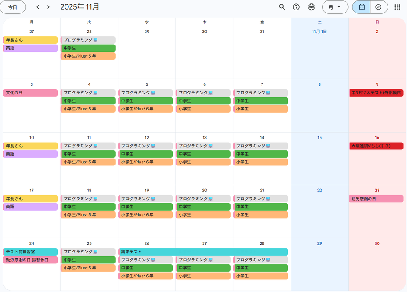The image size is (407, 292).
Task: Switch to the tasks view toggle
Action: (x=379, y=7)
